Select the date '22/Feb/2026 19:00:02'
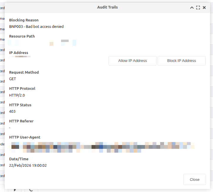 click(28, 166)
